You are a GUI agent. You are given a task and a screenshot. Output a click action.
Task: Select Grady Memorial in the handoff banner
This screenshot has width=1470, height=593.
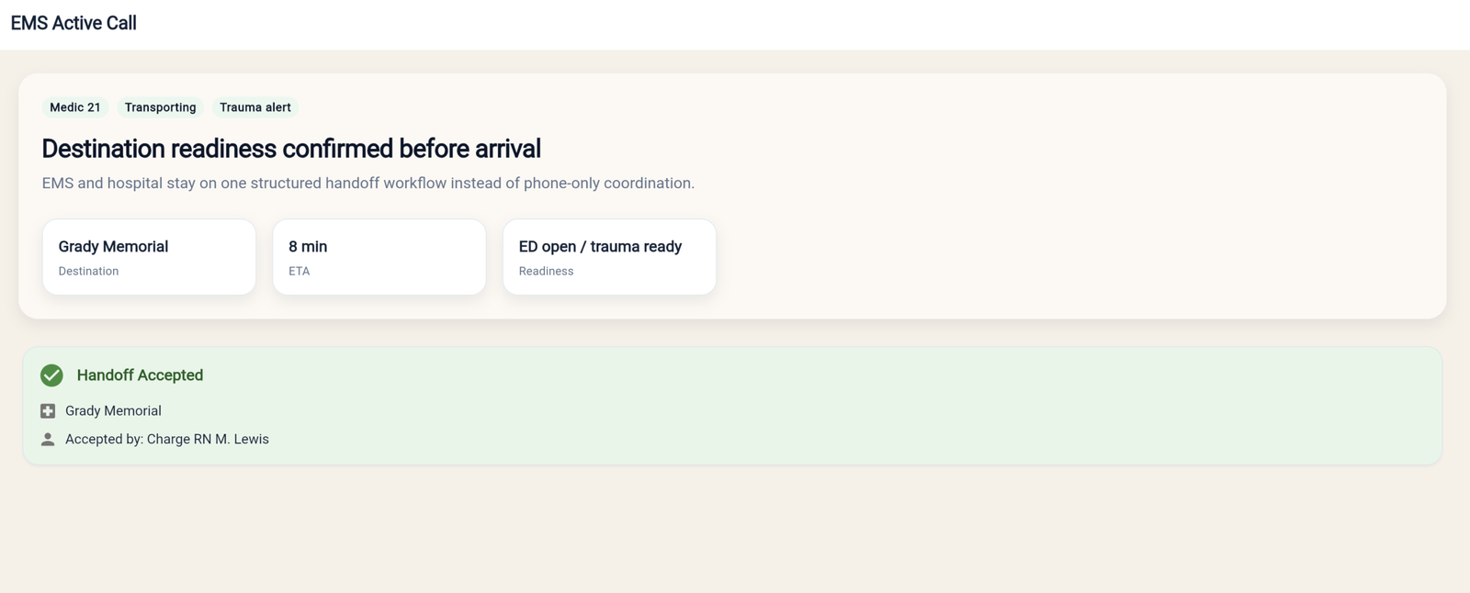[112, 410]
